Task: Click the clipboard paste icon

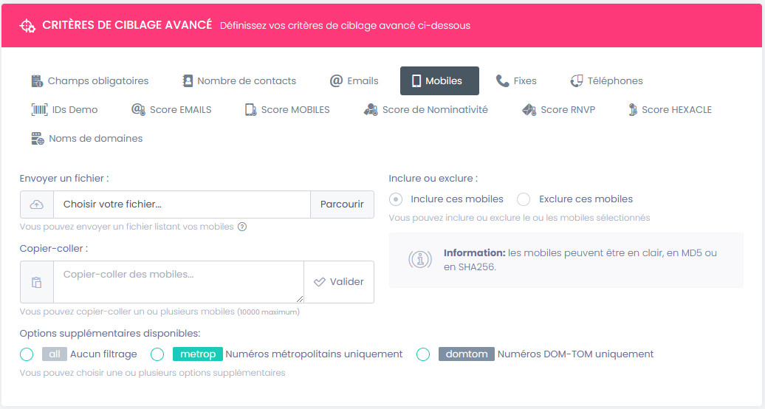Action: tap(37, 282)
